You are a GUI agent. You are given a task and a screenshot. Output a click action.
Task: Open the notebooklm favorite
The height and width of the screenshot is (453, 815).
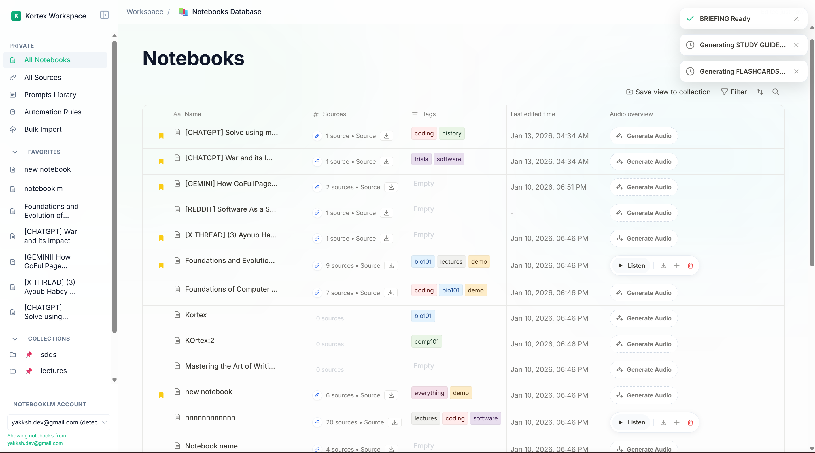[55, 189]
